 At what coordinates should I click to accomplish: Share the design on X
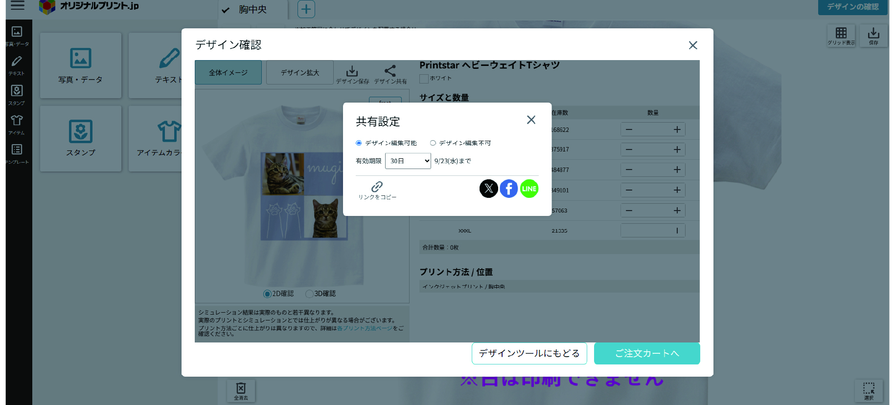point(488,189)
